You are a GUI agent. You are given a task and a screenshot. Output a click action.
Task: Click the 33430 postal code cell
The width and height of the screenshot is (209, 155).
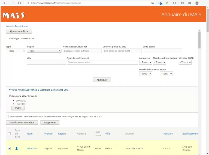[x=98, y=148]
